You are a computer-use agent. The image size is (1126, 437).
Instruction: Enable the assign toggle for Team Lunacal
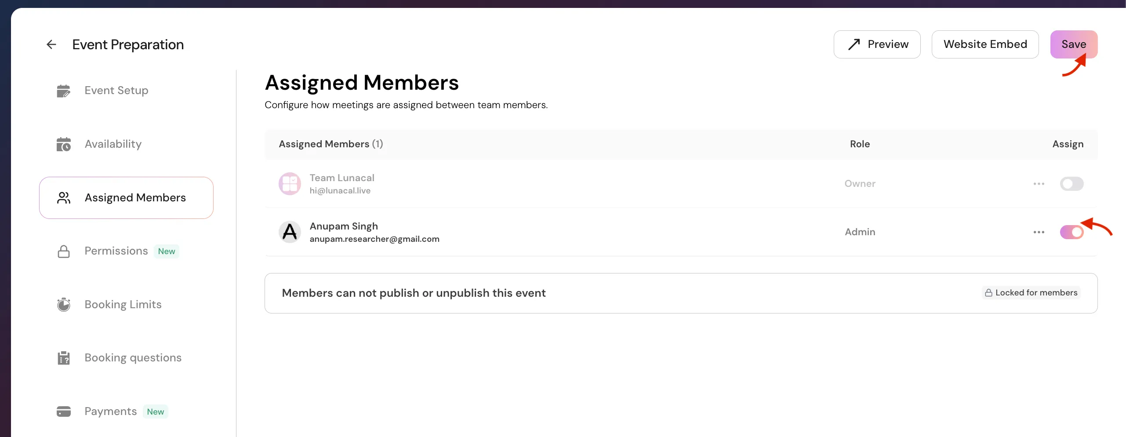[1071, 184]
